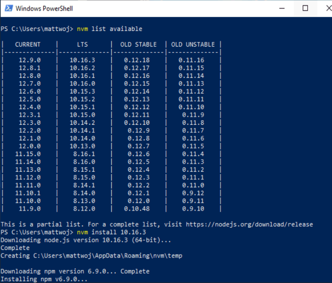Select old unstable version 0.11.16
The height and width of the screenshot is (283, 332).
pos(191,60)
